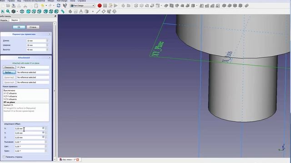The image size is (291, 163).
Task: Click the Отмена cancel button
Action: (33, 27)
